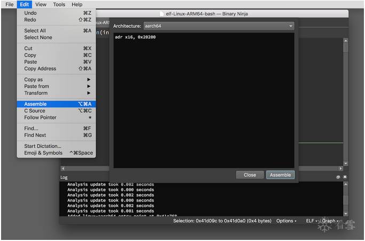Choose C Source menu entry
The height and width of the screenshot is (241, 365).
coord(57,110)
